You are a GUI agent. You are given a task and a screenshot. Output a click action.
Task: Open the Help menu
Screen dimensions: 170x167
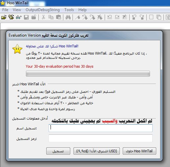pos(82,10)
